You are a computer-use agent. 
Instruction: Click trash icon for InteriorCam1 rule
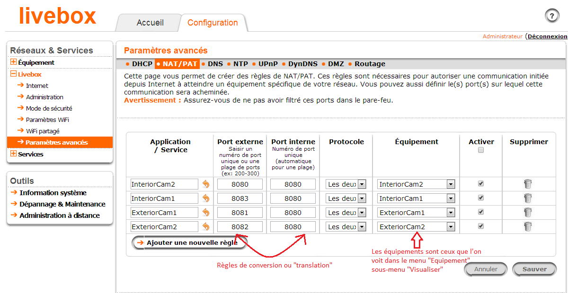[x=528, y=198]
